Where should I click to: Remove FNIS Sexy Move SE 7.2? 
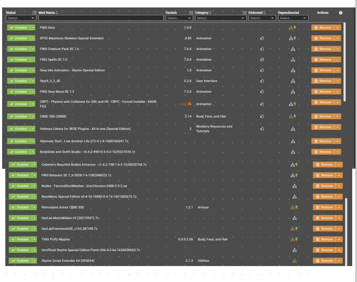[x=322, y=92]
